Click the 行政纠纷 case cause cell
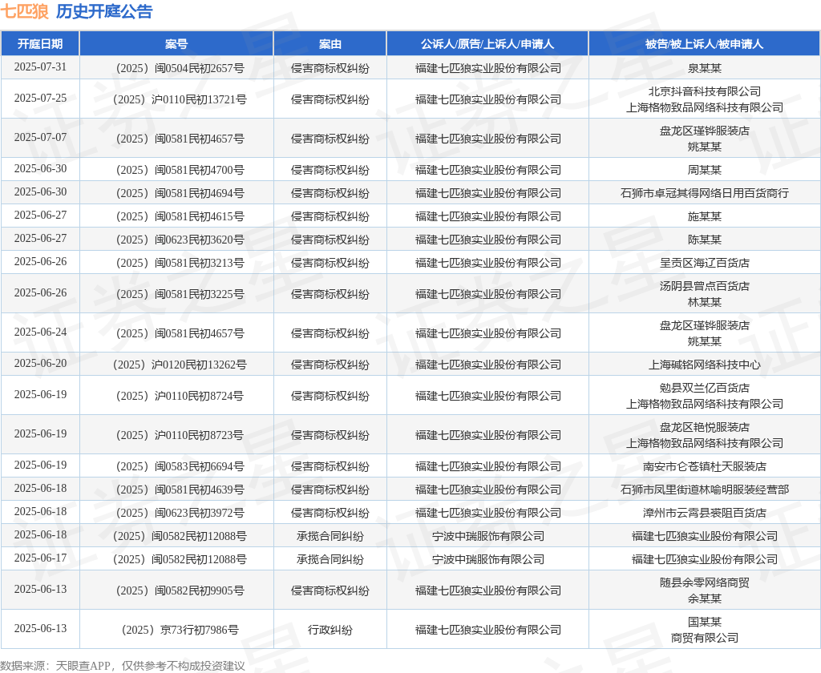Viewport: 821px width, 673px height. coord(330,630)
